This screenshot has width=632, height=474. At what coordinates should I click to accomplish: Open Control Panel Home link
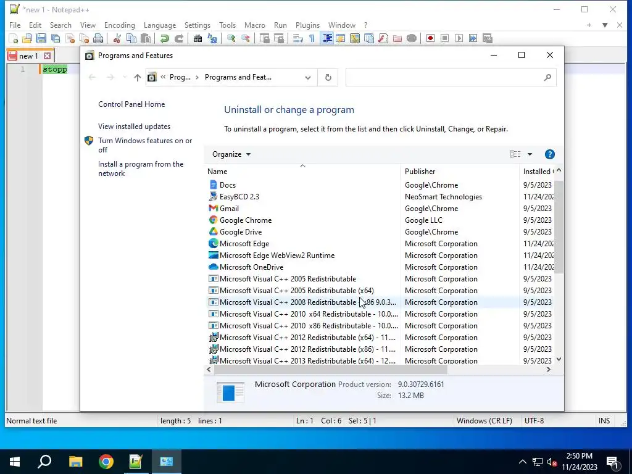point(131,104)
